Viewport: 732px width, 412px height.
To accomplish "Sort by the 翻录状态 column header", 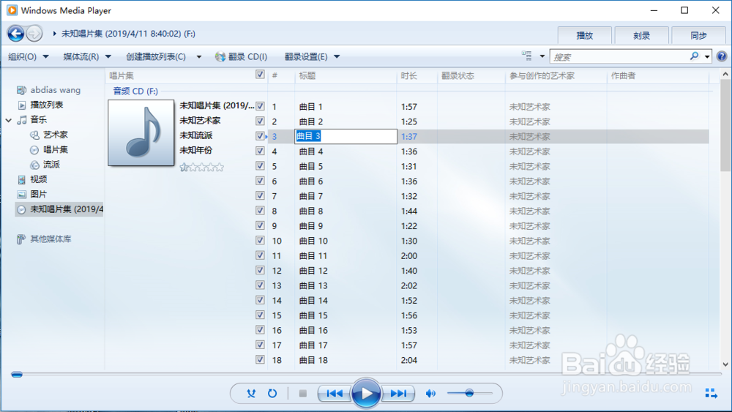I will 471,75.
